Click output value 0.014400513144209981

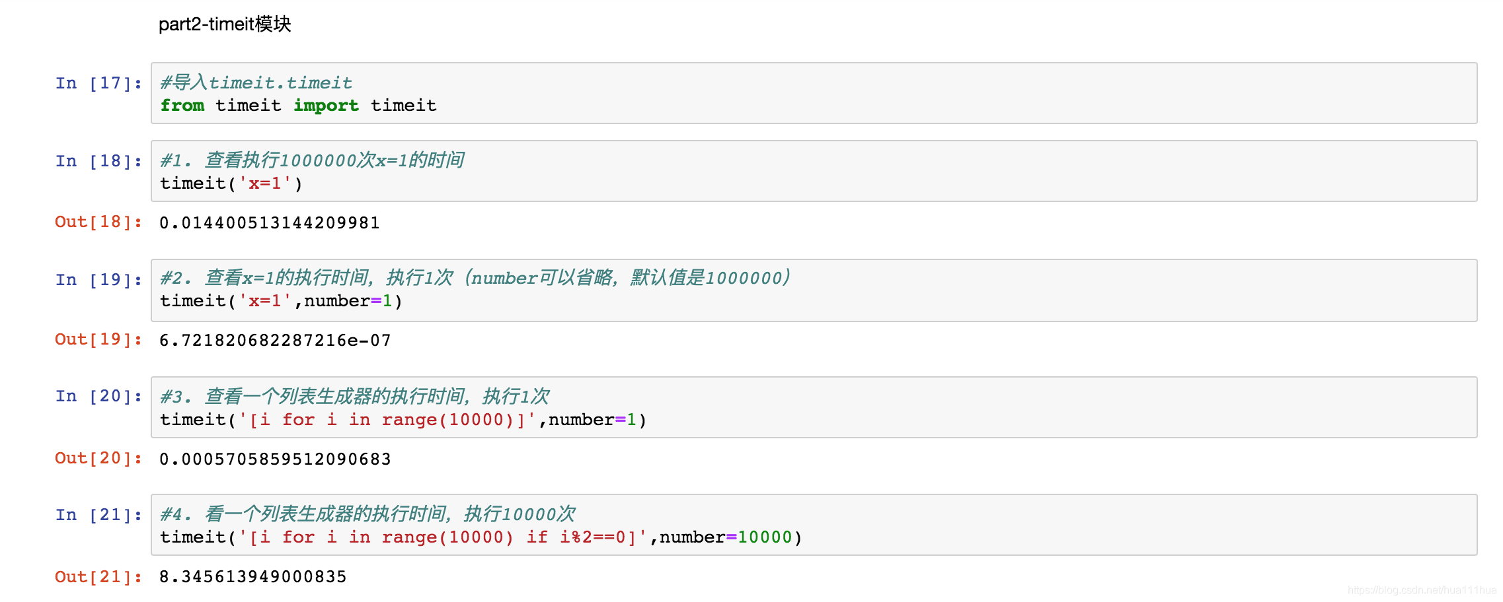(x=270, y=222)
